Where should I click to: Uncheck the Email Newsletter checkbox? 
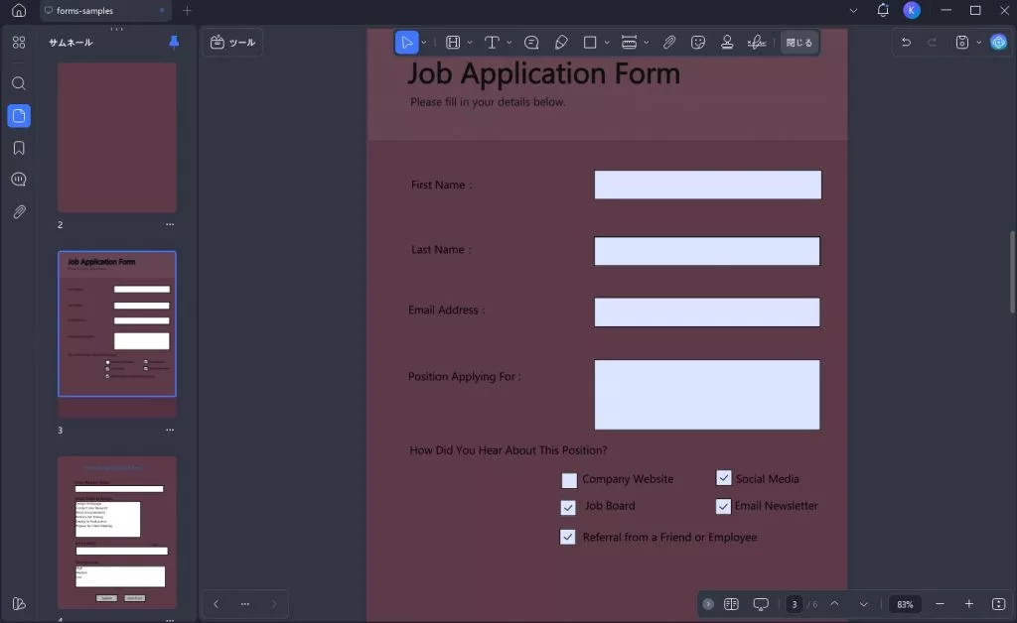click(723, 506)
